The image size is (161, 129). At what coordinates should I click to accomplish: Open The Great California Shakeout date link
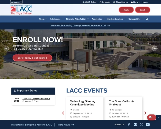pyautogui.click(x=36, y=99)
